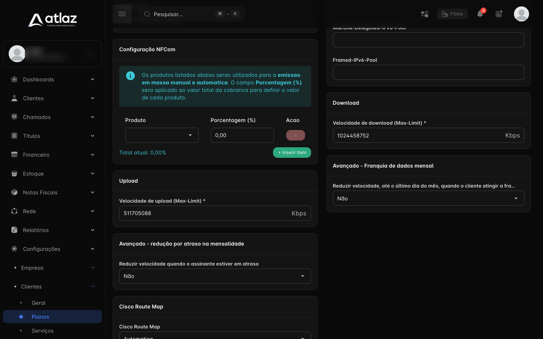Viewport: 543px width, 339px height.
Task: Open the Relatórios menu item
Action: (52, 230)
